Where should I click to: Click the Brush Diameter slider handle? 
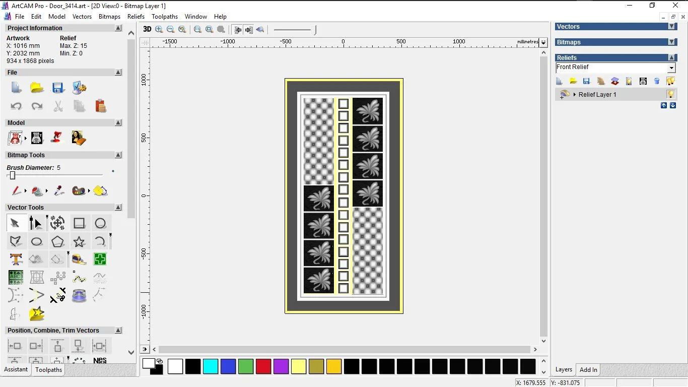point(13,175)
